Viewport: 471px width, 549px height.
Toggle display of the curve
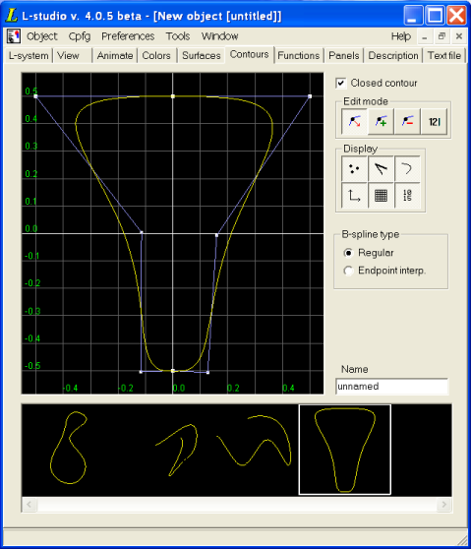pyautogui.click(x=407, y=169)
